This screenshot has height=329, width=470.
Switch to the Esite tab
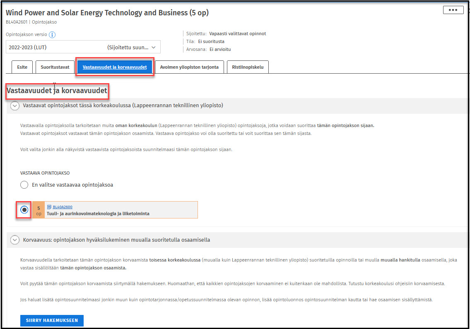tap(22, 67)
